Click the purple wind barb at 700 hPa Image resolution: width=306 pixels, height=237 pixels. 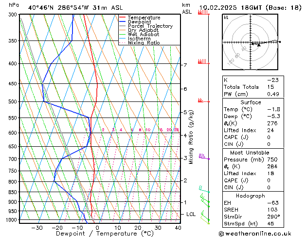click(204, 157)
